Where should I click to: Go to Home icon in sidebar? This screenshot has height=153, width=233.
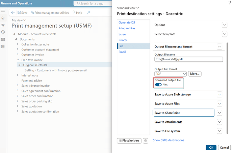3,18
